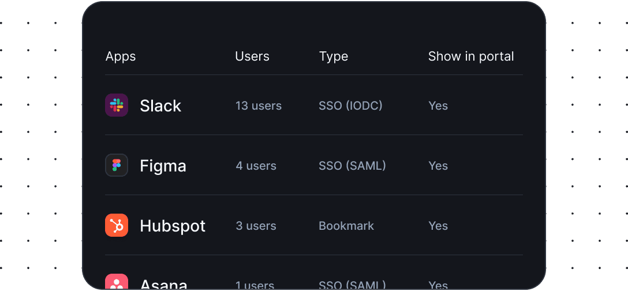Image resolution: width=628 pixels, height=291 pixels.
Task: Sort by the Type column header
Action: click(x=334, y=57)
